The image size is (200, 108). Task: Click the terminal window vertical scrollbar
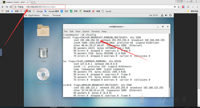[170, 61]
